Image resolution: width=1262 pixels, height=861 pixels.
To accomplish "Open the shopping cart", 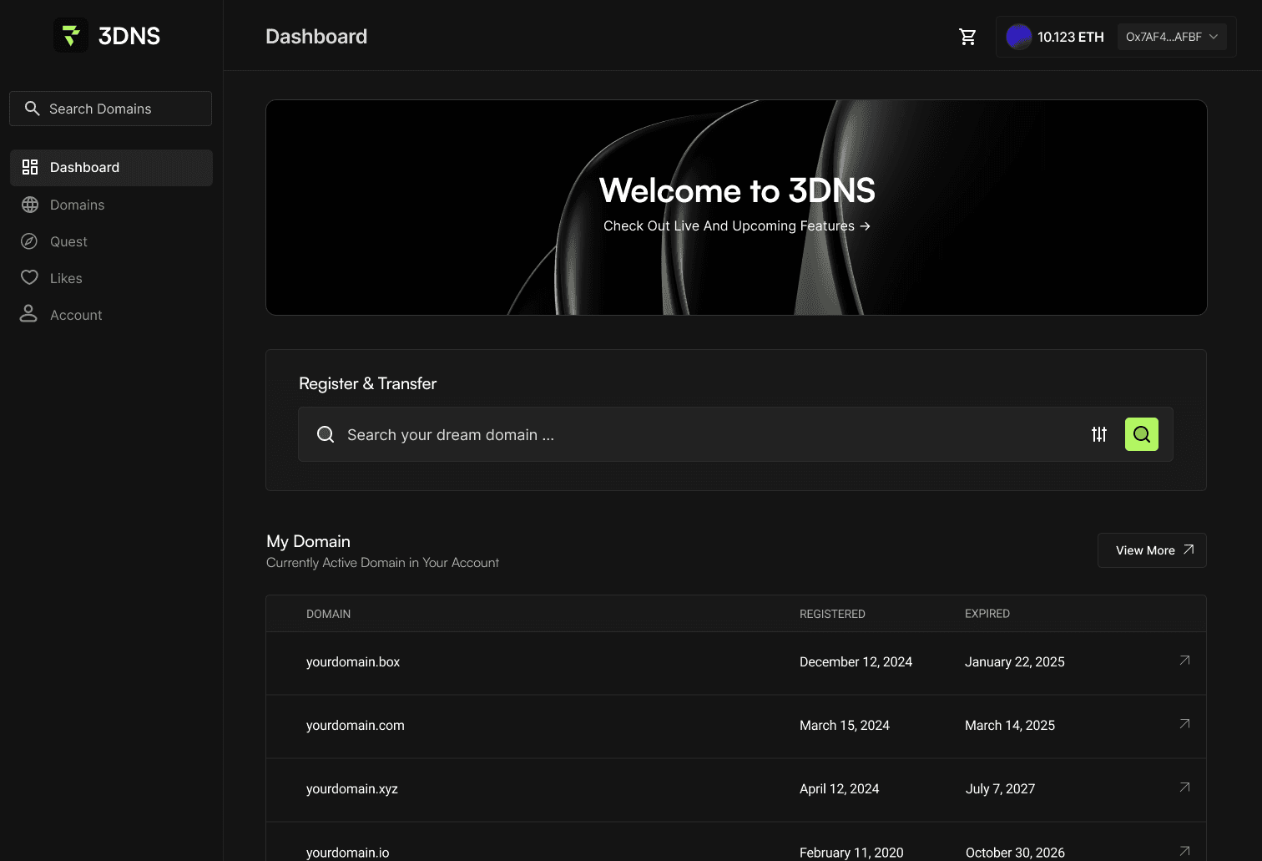I will (x=967, y=37).
